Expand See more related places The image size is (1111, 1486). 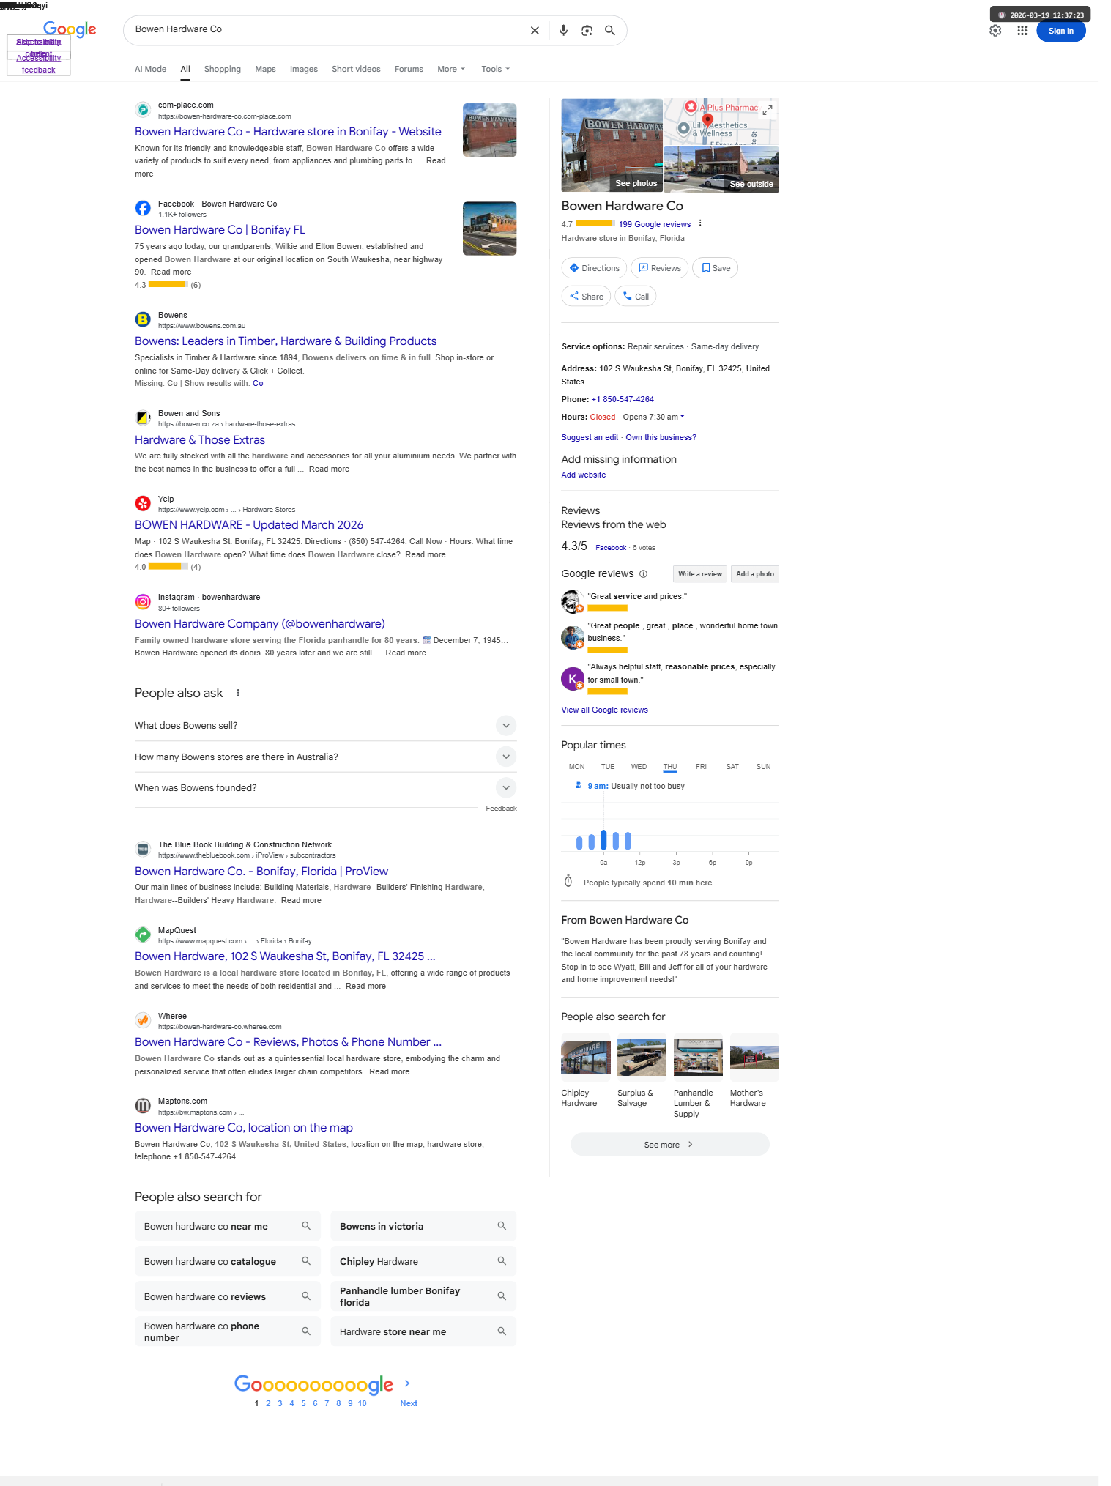[670, 1145]
